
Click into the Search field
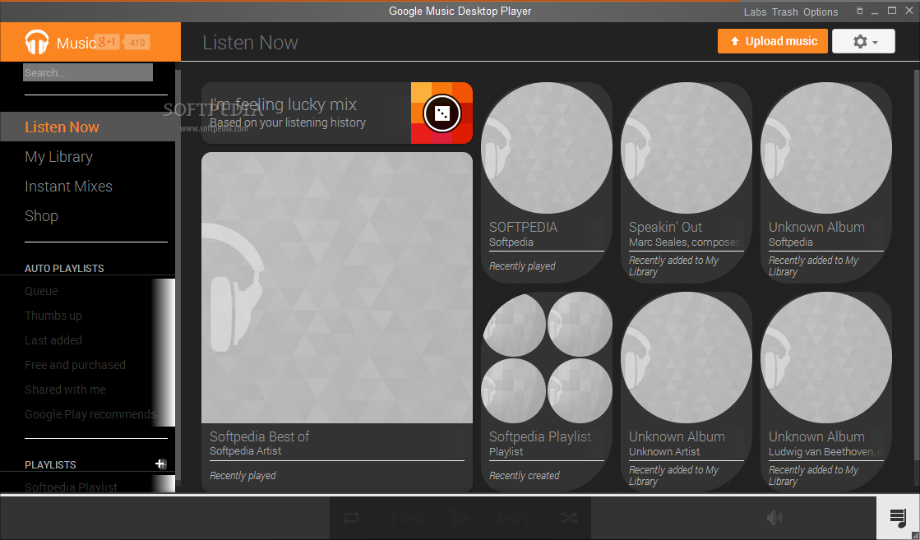point(88,72)
